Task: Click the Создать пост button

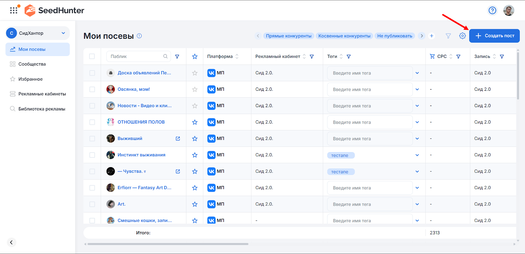Action: 494,36
